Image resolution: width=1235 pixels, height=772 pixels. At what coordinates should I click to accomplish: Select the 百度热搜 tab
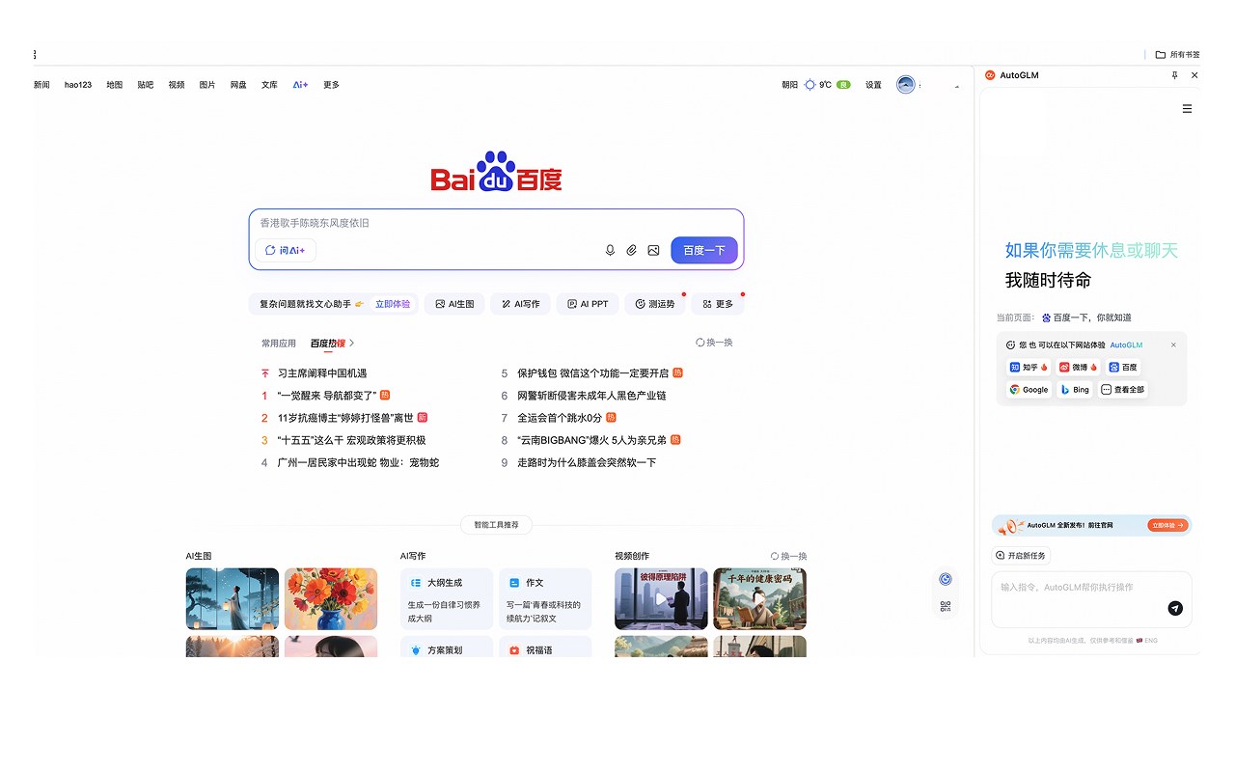(x=328, y=343)
